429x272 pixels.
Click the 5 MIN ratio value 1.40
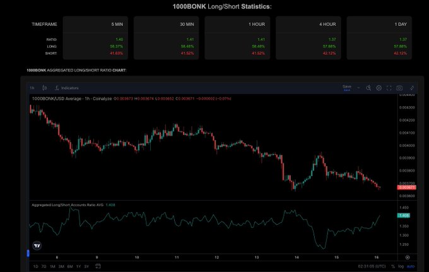click(x=119, y=39)
